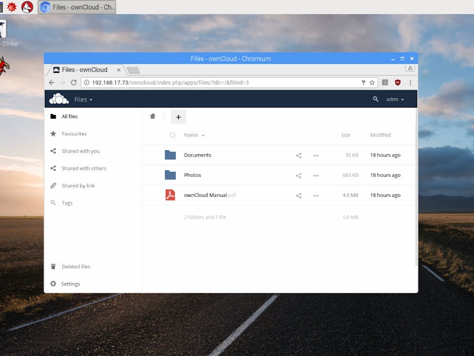
Task: Click the 4.9 MB size value
Action: coord(350,195)
